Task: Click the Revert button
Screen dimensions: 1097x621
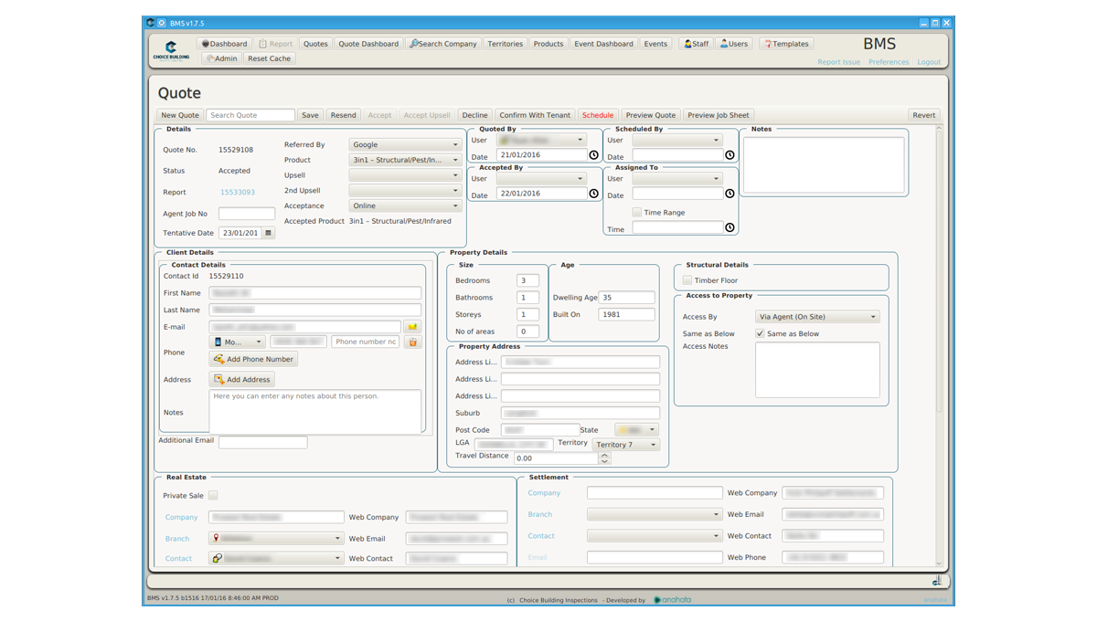Action: (924, 115)
